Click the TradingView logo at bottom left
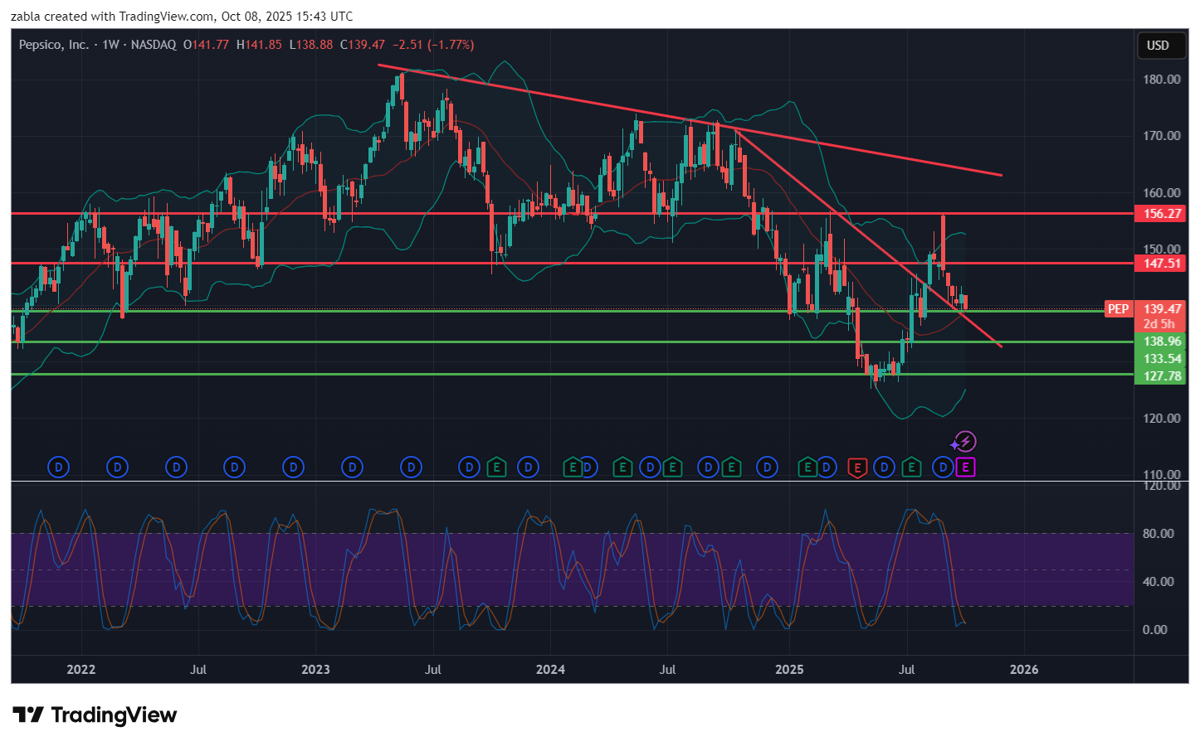The width and height of the screenshot is (1200, 746). 95,715
